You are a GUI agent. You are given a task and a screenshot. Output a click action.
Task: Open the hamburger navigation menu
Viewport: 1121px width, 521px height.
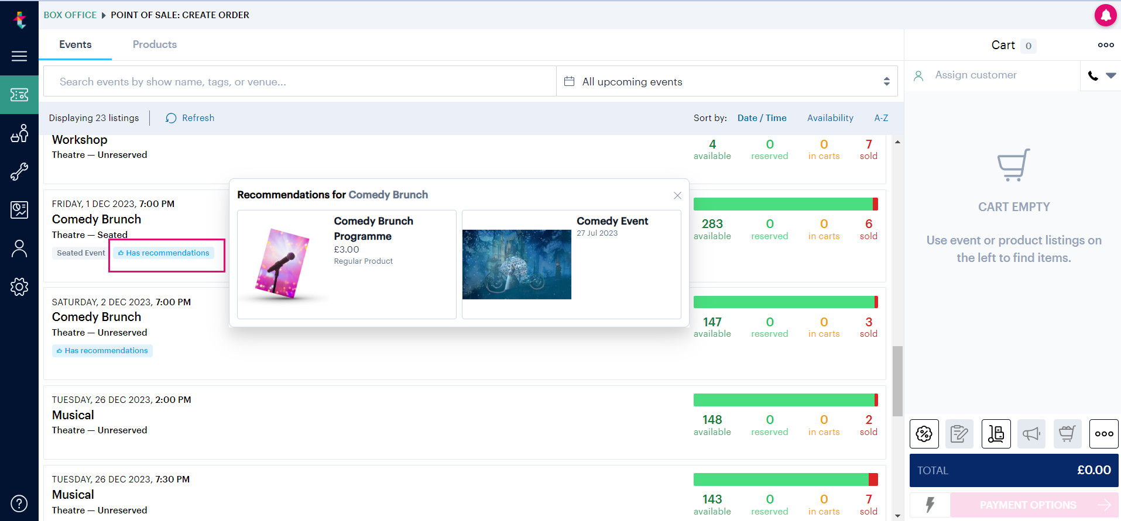(x=19, y=56)
